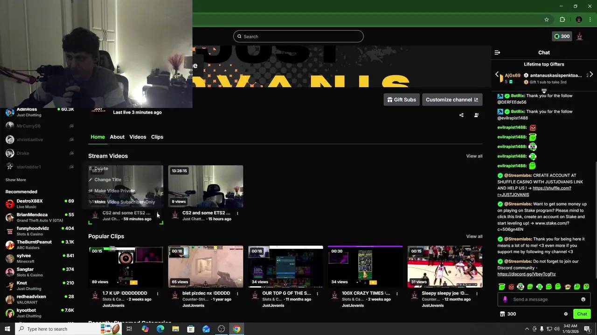The image size is (597, 335).
Task: Click the microphone icon in message box
Action: 505,299
